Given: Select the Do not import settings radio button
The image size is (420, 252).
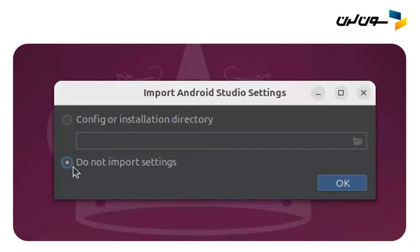Looking at the screenshot, I should (67, 163).
